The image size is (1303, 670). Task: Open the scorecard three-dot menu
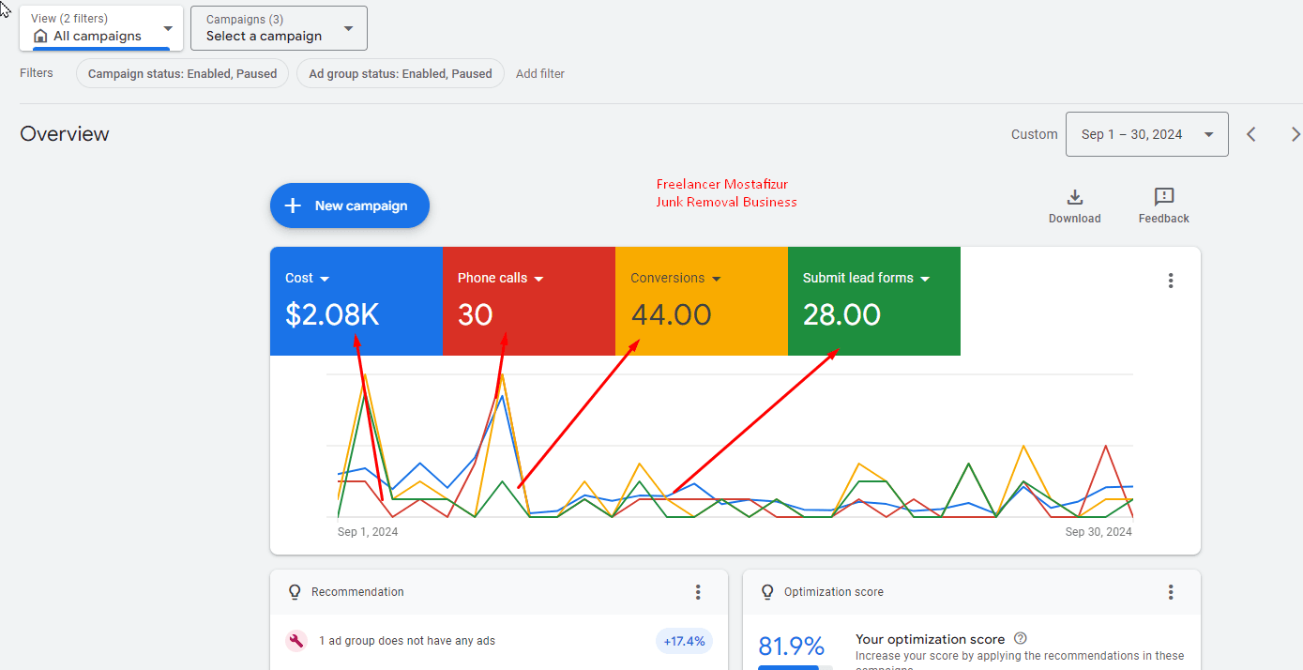coord(1170,281)
